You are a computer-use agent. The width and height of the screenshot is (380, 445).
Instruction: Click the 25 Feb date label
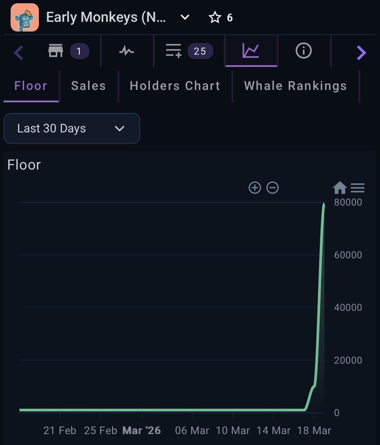click(100, 431)
